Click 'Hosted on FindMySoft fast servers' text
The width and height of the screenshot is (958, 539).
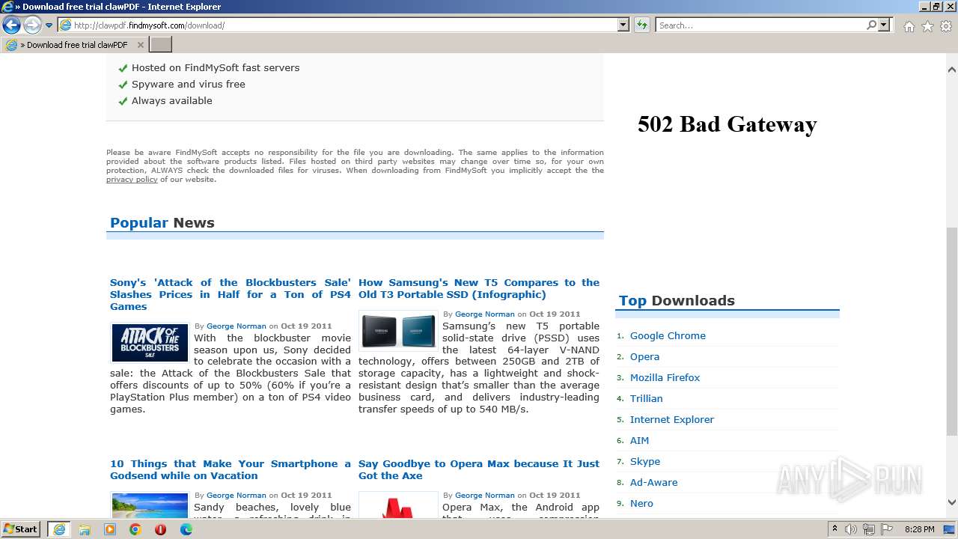216,68
